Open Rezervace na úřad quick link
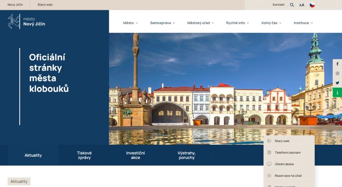 pyautogui.click(x=289, y=175)
